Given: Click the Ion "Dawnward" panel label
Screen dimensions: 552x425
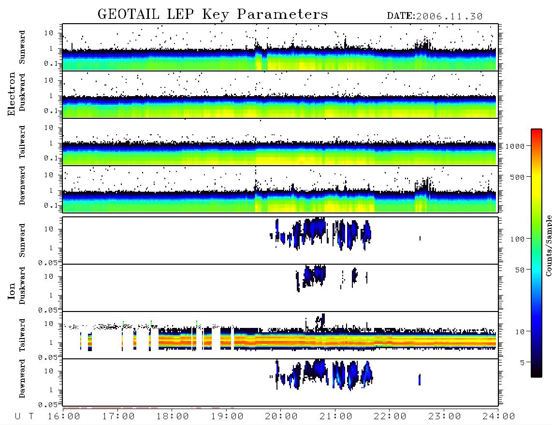Looking at the screenshot, I should pos(22,379).
